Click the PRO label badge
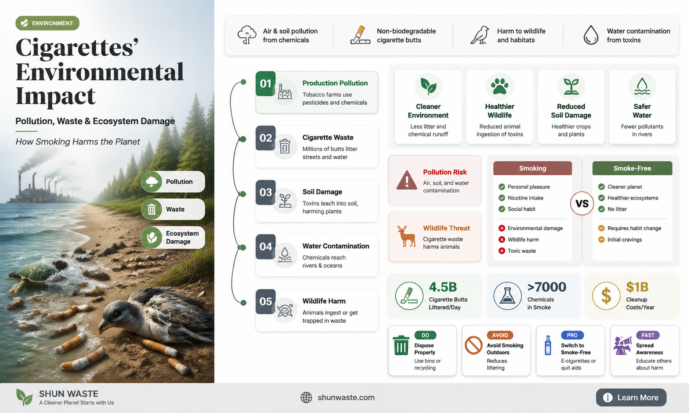Screen dimensions: 689x413 click(x=572, y=335)
